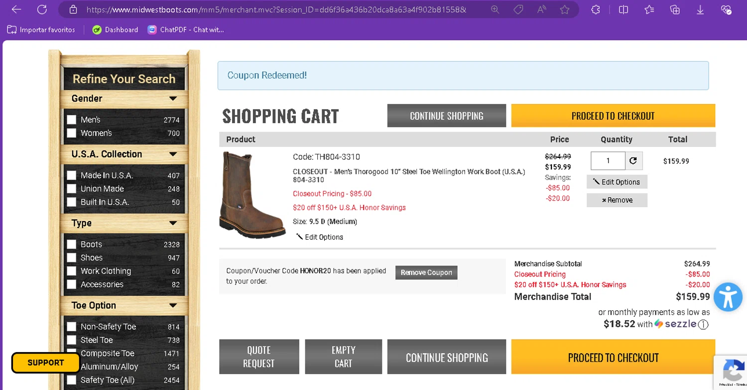Open the yellow Support button

point(45,363)
